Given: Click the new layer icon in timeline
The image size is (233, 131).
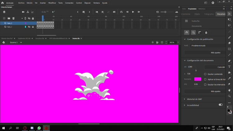Looking at the screenshot, I should (4, 18).
